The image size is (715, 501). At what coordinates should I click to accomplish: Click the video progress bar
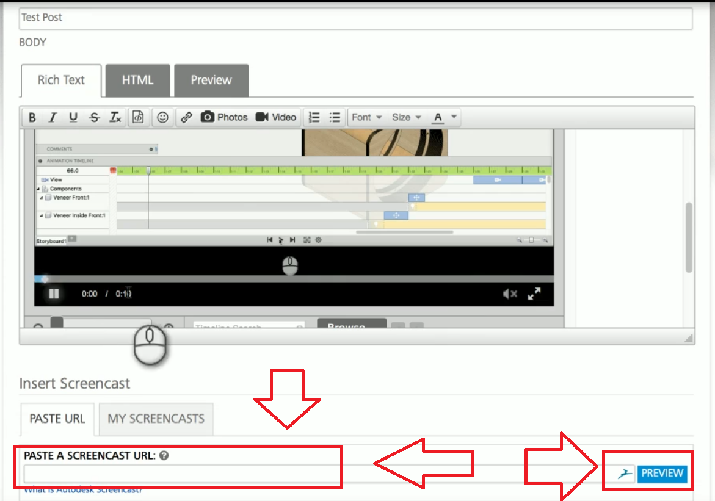tap(294, 278)
